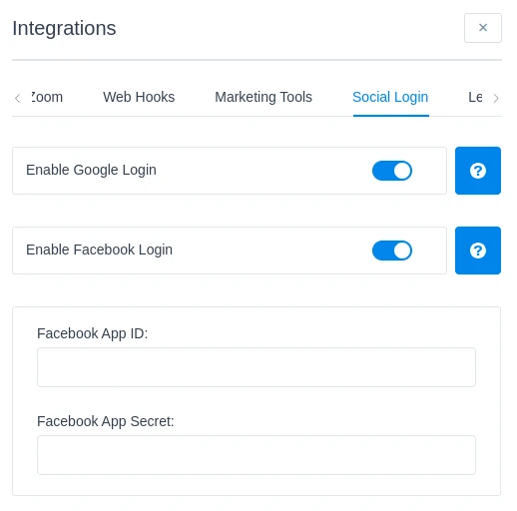Click into the Facebook App Secret field
Screen dimensions: 517x511
click(257, 455)
